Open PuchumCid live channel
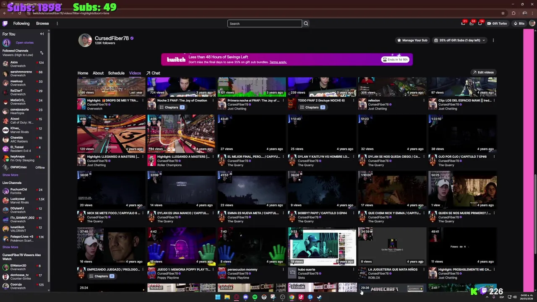 [x=23, y=191]
